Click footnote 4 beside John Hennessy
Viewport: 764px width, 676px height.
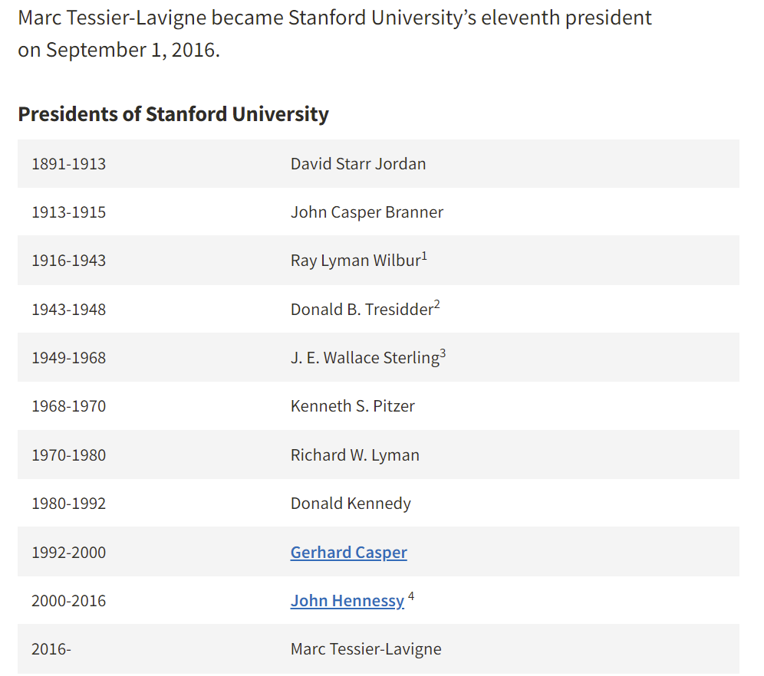coord(411,597)
